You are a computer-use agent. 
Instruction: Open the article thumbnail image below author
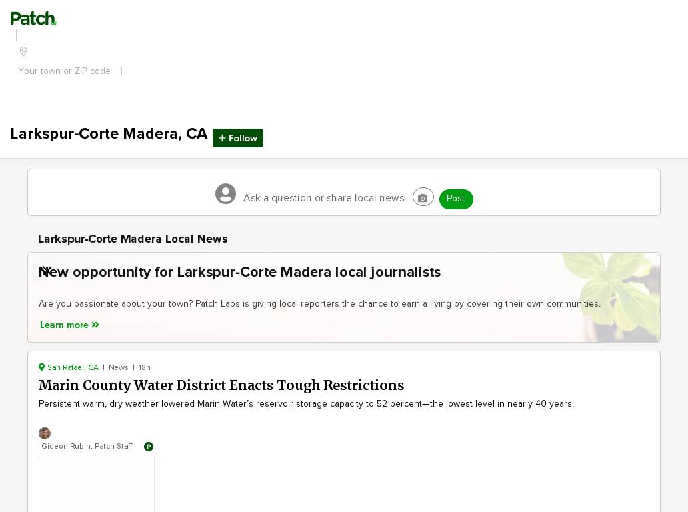click(97, 483)
